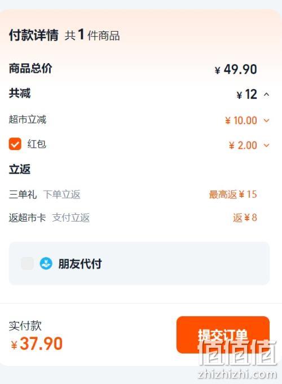The height and width of the screenshot is (384, 282).
Task: Click the blue 朋友代付 hand icon
Action: (x=46, y=263)
